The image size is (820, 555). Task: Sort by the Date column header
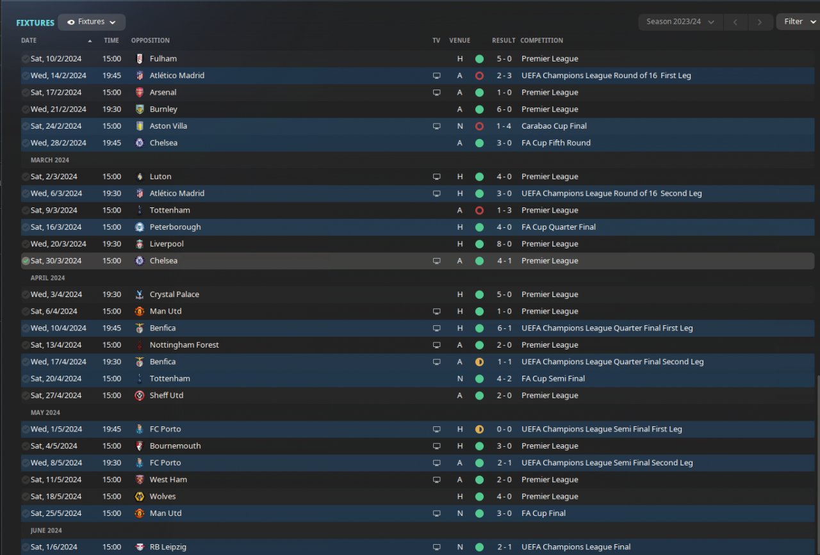click(29, 40)
